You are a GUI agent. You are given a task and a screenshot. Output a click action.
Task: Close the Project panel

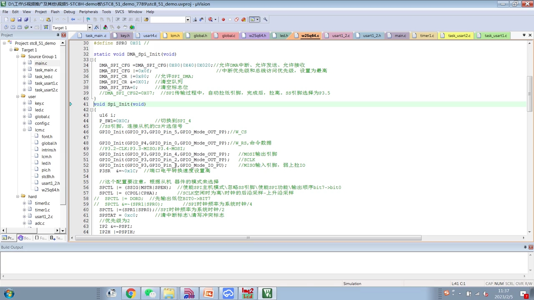click(63, 35)
